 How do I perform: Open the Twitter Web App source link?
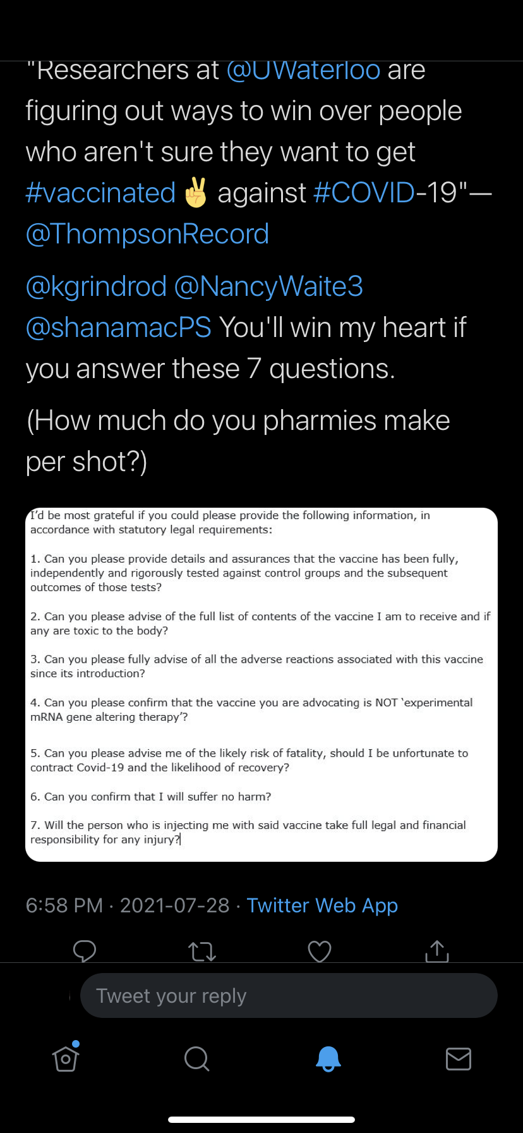click(322, 905)
